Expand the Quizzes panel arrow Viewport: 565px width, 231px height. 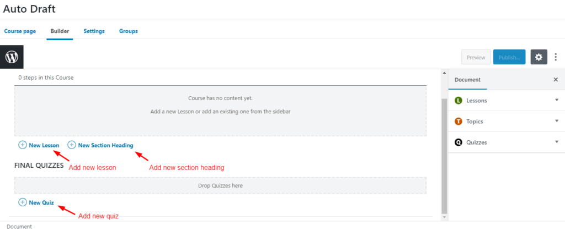tap(557, 141)
